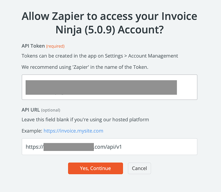Viewport: 221px width, 192px height.
Task: Cancel the Zapier access request
Action: click(139, 168)
